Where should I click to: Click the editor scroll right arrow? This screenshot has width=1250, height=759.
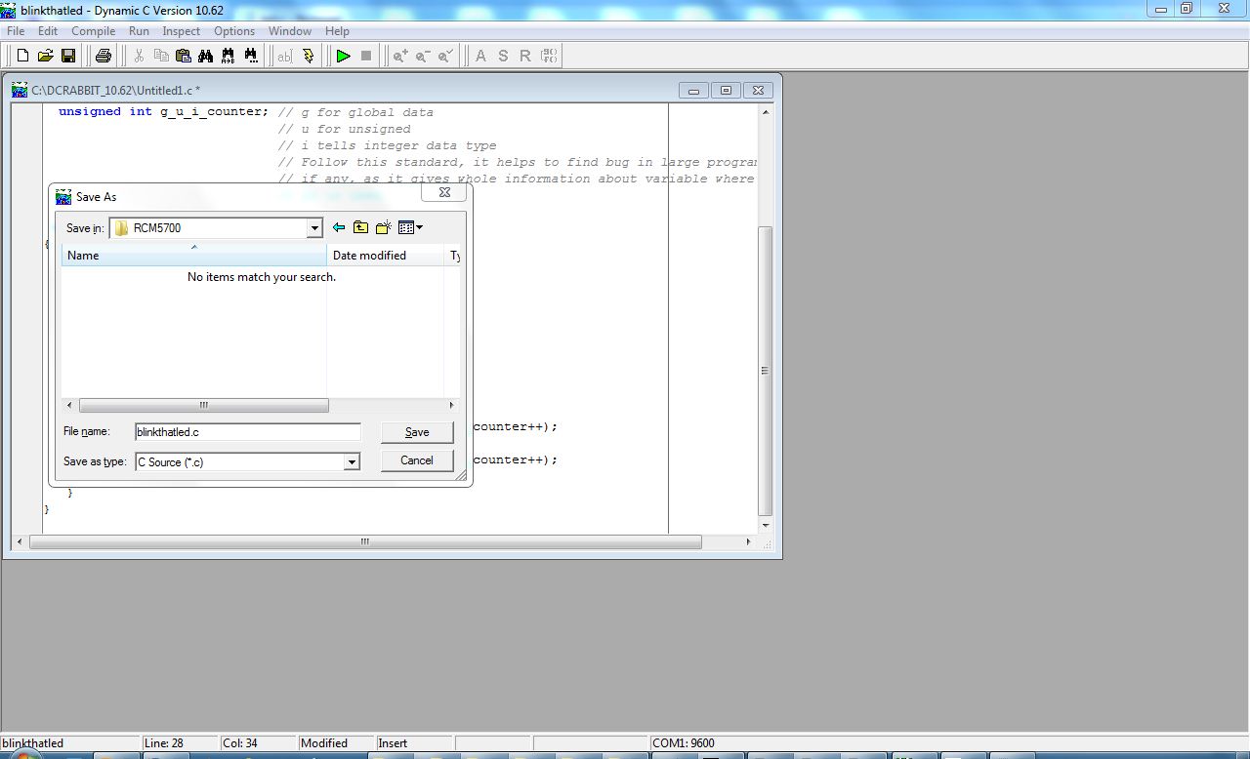(x=749, y=541)
